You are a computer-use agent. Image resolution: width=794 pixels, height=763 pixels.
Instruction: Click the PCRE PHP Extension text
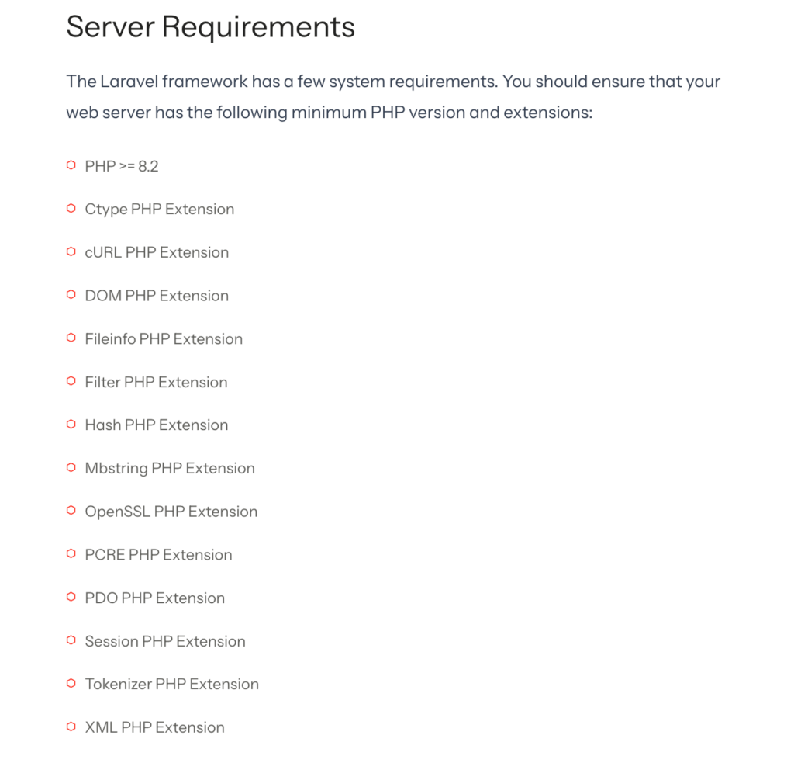tap(158, 555)
